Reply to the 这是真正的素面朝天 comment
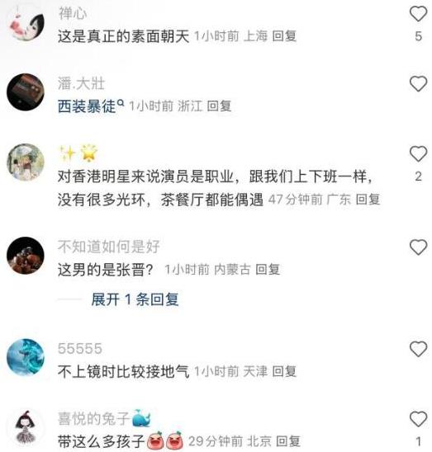The height and width of the screenshot is (452, 432). 284,36
